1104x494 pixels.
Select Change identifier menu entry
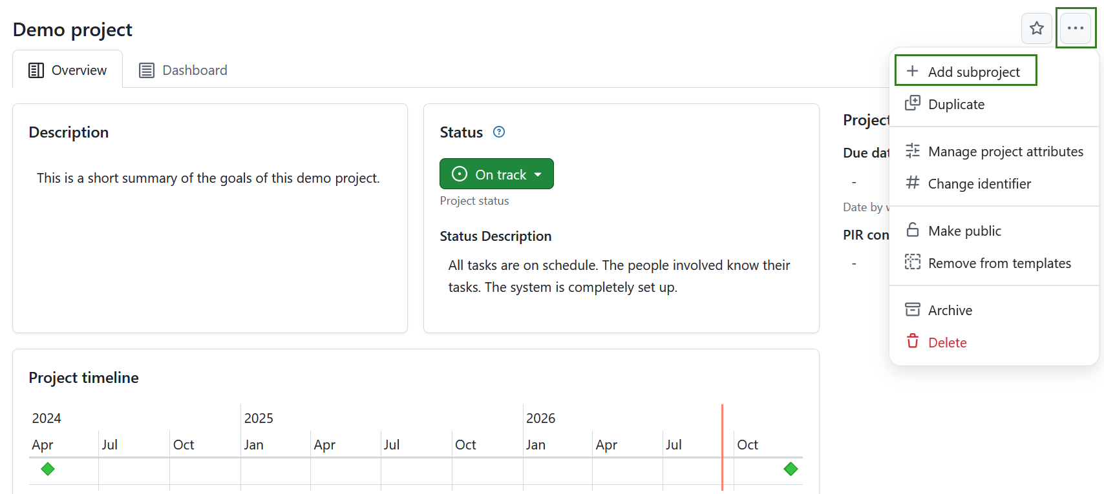[x=994, y=183]
